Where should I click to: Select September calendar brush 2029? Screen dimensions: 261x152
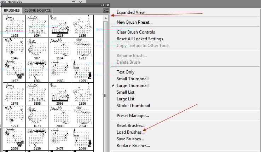[14, 139]
